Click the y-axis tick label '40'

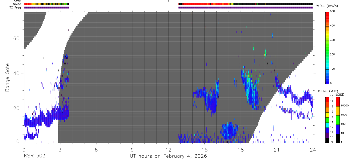click(16, 73)
